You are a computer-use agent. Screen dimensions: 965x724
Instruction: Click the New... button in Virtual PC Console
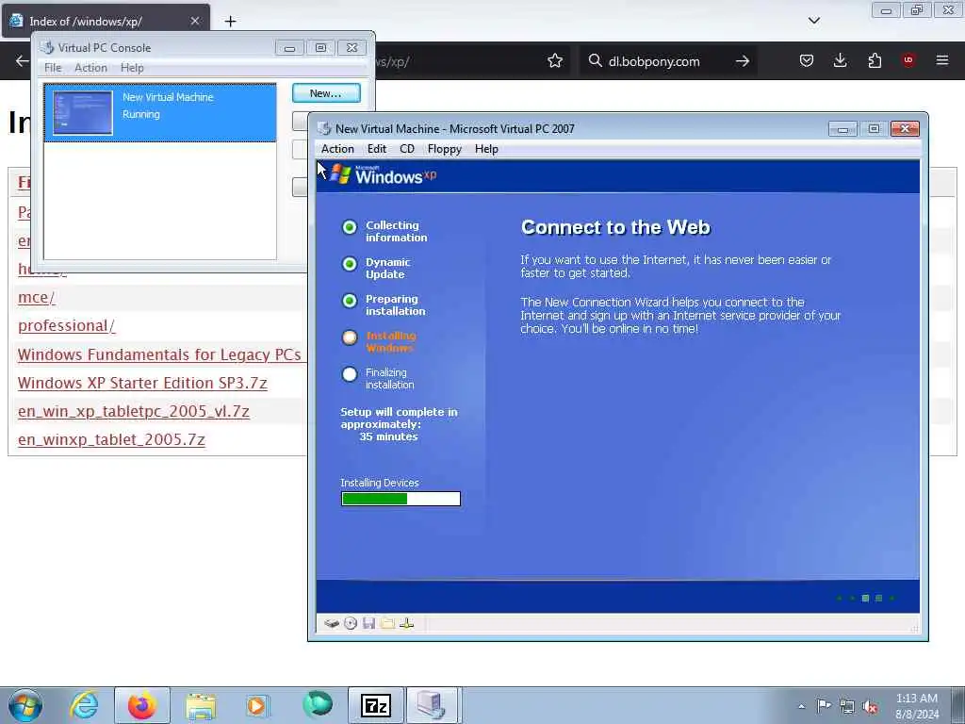click(x=326, y=93)
